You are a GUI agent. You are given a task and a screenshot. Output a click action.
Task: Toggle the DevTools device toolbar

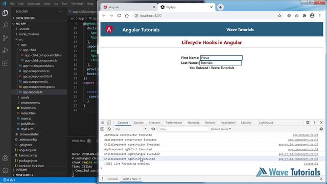click(x=109, y=123)
